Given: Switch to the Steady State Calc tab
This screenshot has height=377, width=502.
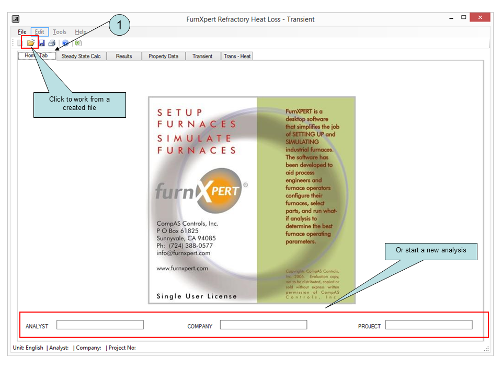Looking at the screenshot, I should click(x=81, y=56).
